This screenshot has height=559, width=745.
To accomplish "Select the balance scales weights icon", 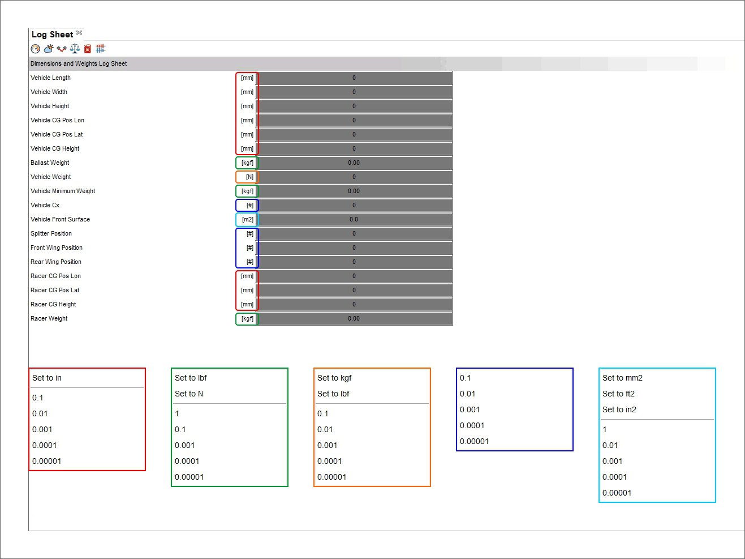I will pos(75,49).
